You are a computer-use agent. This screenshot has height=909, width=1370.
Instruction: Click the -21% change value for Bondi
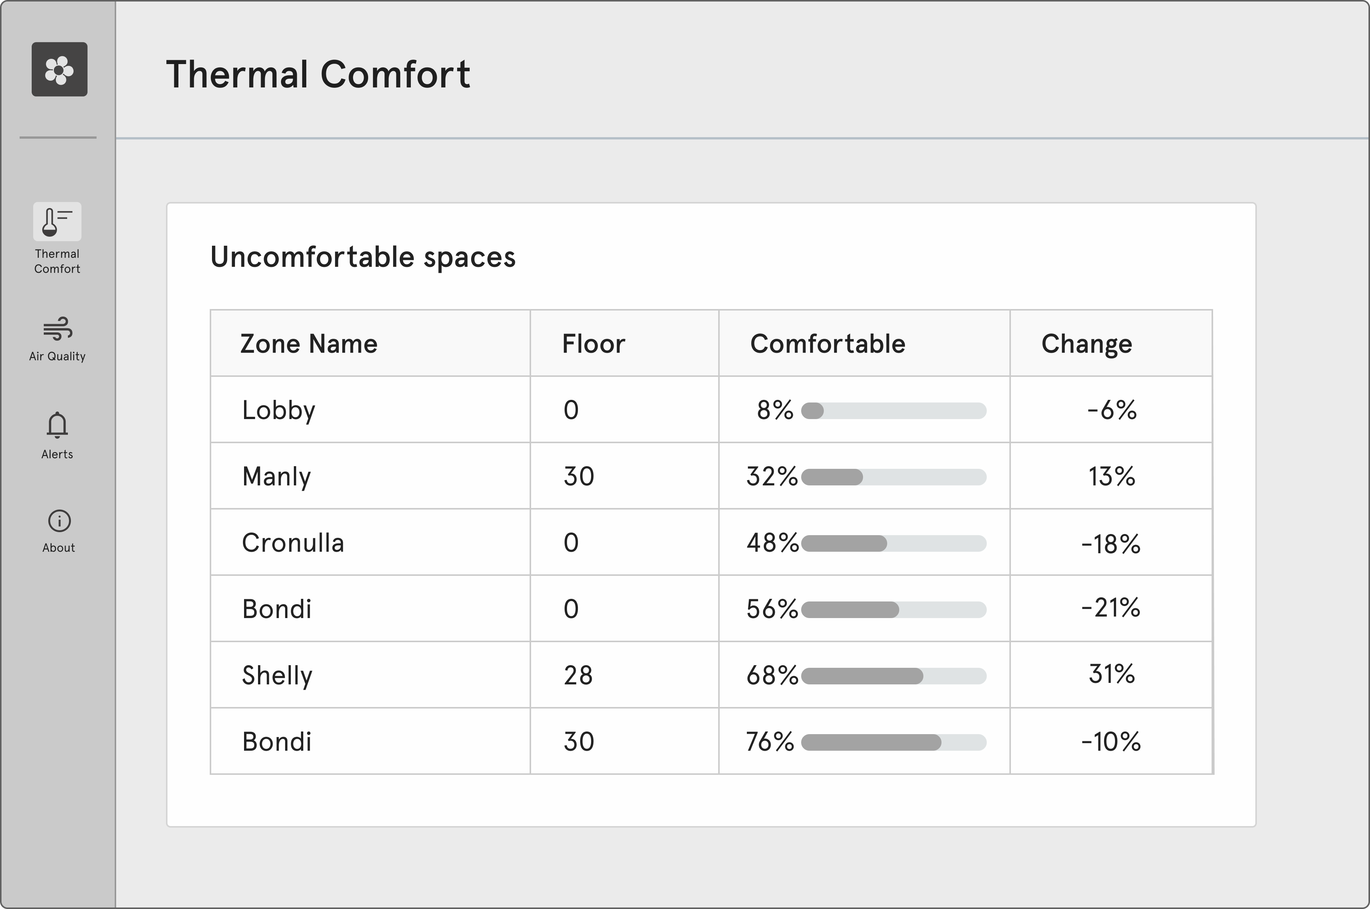[1110, 608]
